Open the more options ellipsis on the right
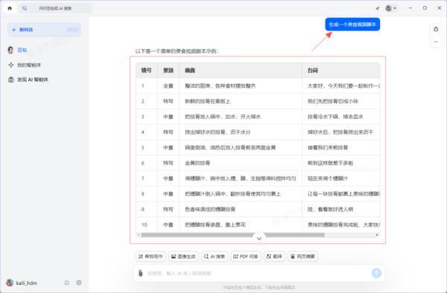 click(x=436, y=42)
